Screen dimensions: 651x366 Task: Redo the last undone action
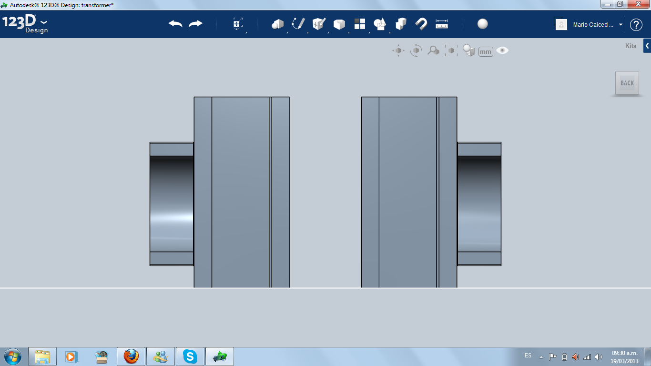click(196, 24)
